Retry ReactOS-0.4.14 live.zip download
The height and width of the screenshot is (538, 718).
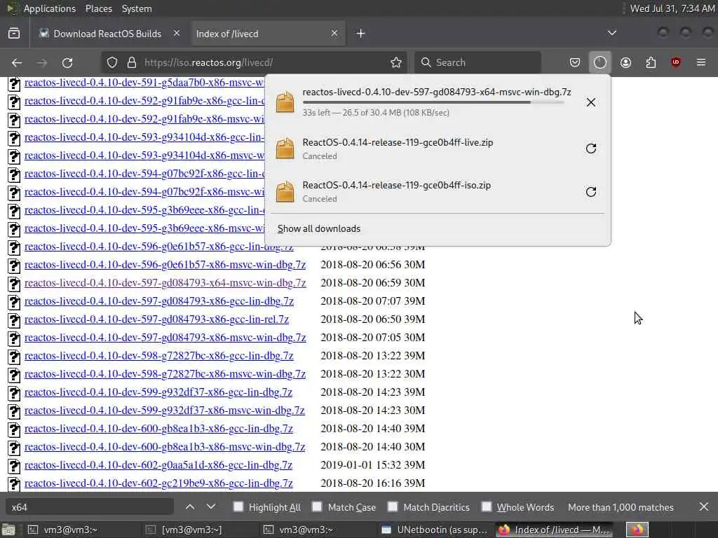591,149
